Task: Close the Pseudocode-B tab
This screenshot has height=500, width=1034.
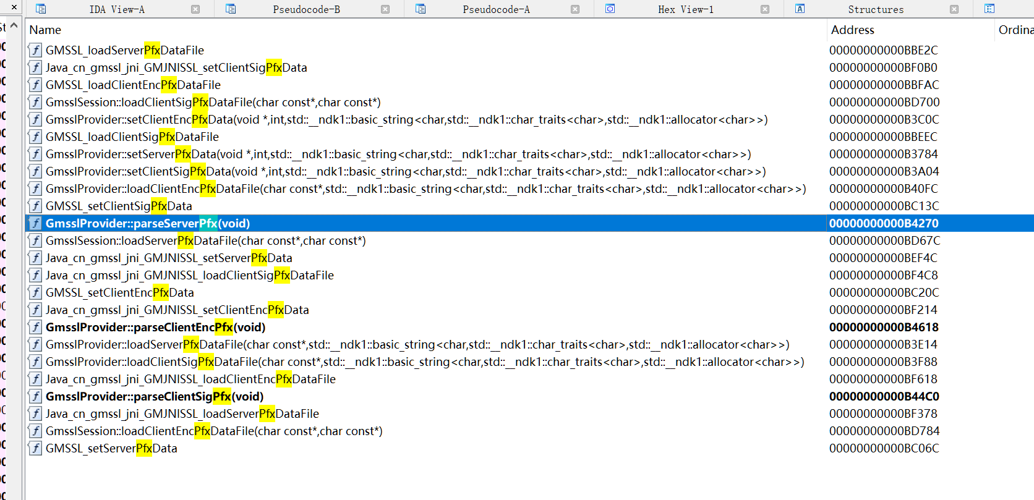Action: 385,9
